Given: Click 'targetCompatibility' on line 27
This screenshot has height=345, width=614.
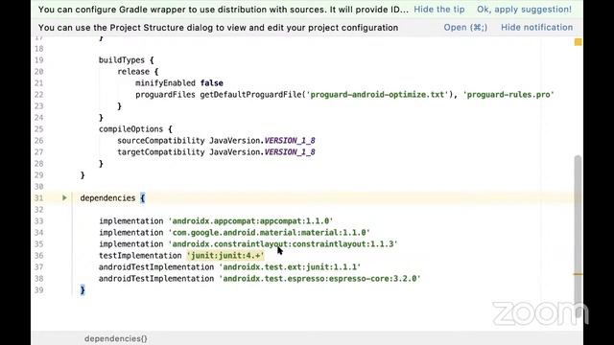Looking at the screenshot, I should 161,152.
